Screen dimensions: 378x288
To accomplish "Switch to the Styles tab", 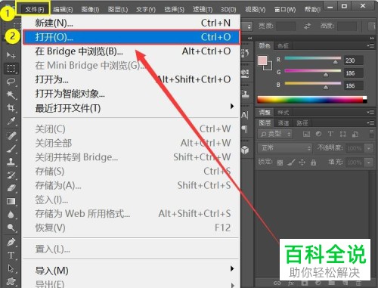I will [x=283, y=112].
